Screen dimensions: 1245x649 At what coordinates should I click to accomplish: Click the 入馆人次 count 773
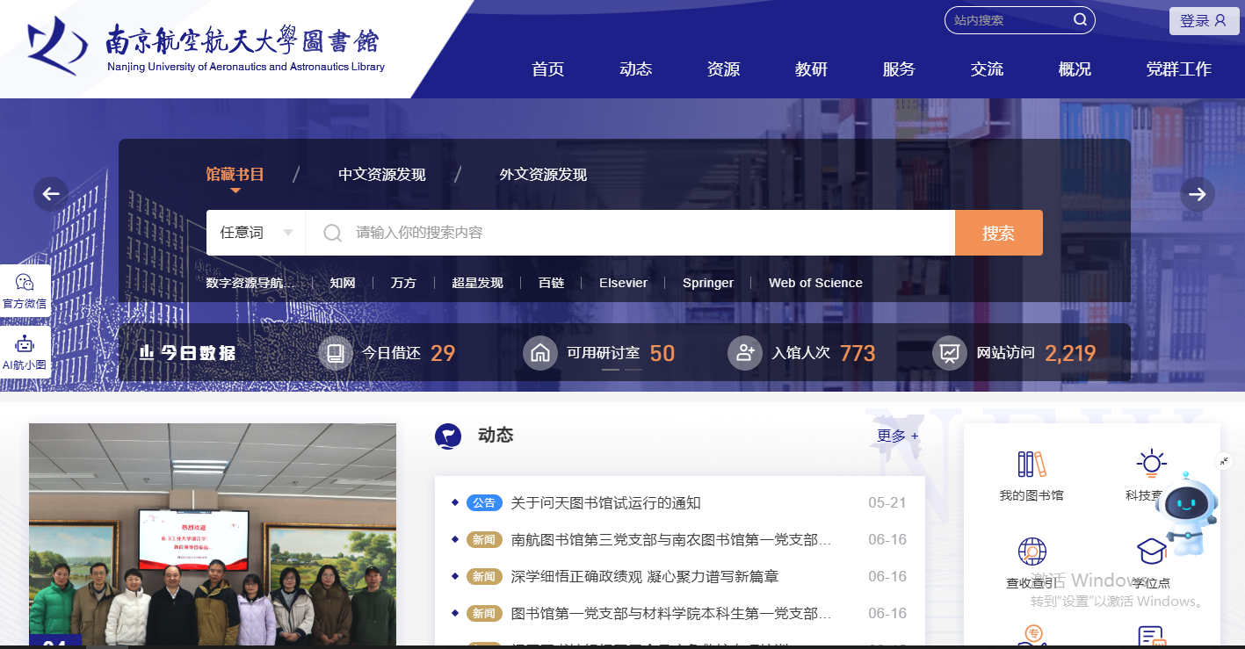point(858,353)
